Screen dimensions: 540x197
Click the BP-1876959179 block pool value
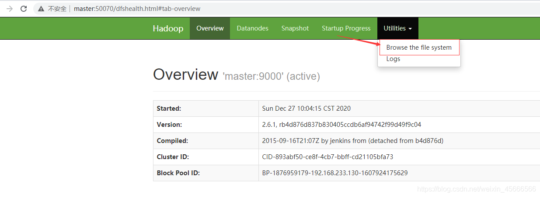(x=335, y=173)
